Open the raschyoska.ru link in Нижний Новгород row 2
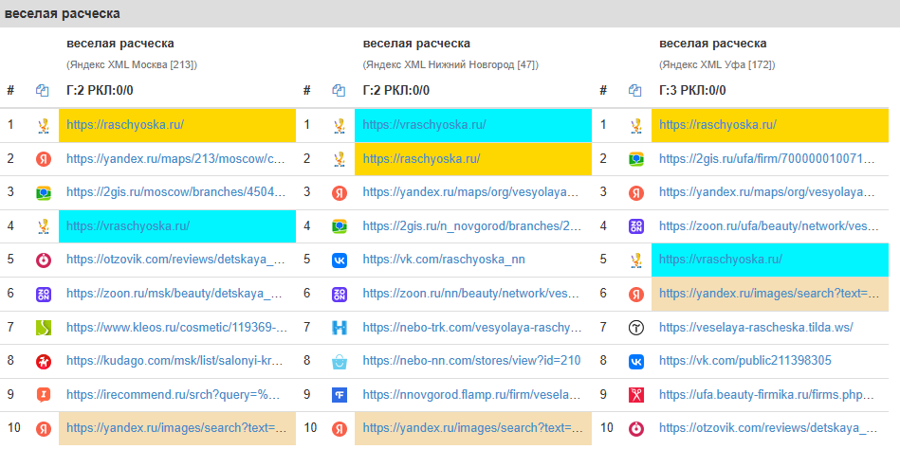The image size is (900, 449). 421,159
